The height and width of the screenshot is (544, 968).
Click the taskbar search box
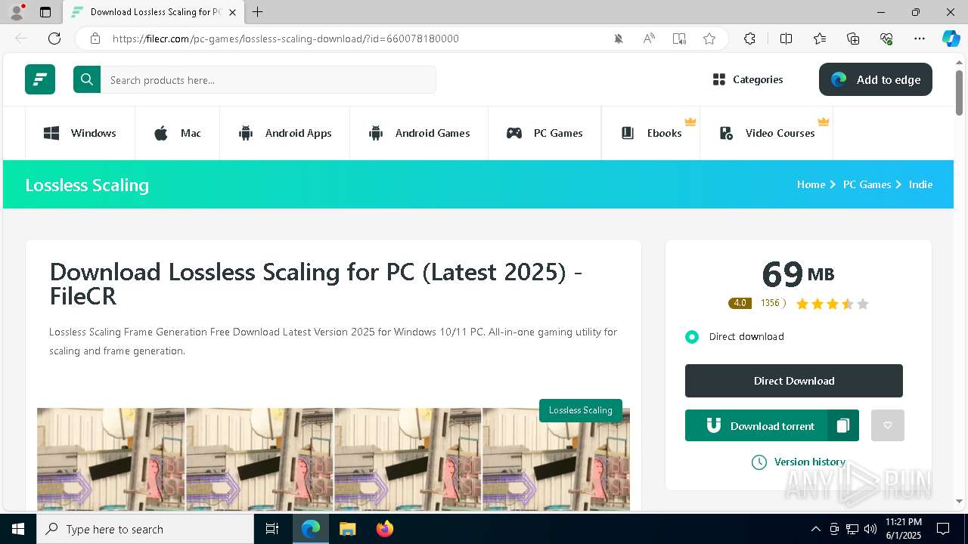coord(145,529)
